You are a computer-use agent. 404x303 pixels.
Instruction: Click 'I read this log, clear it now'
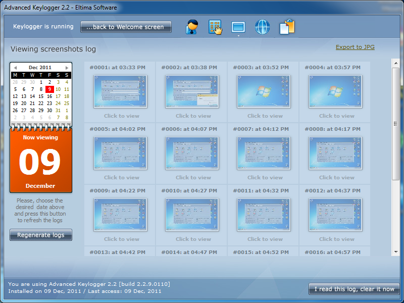(354, 289)
